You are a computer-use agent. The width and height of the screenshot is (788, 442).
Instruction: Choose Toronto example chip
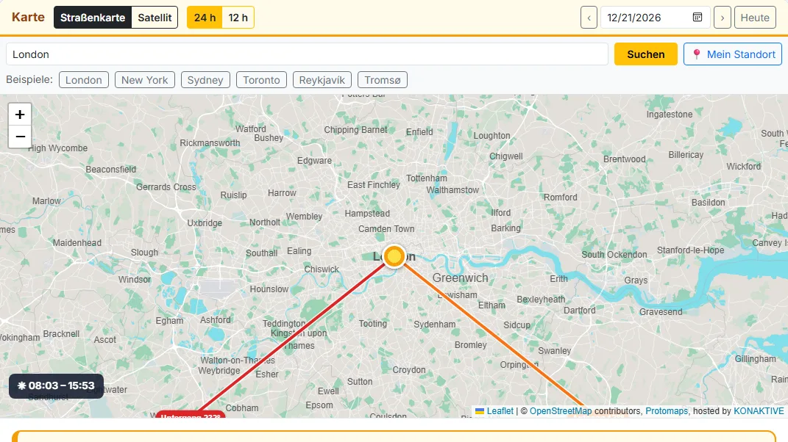tap(261, 80)
